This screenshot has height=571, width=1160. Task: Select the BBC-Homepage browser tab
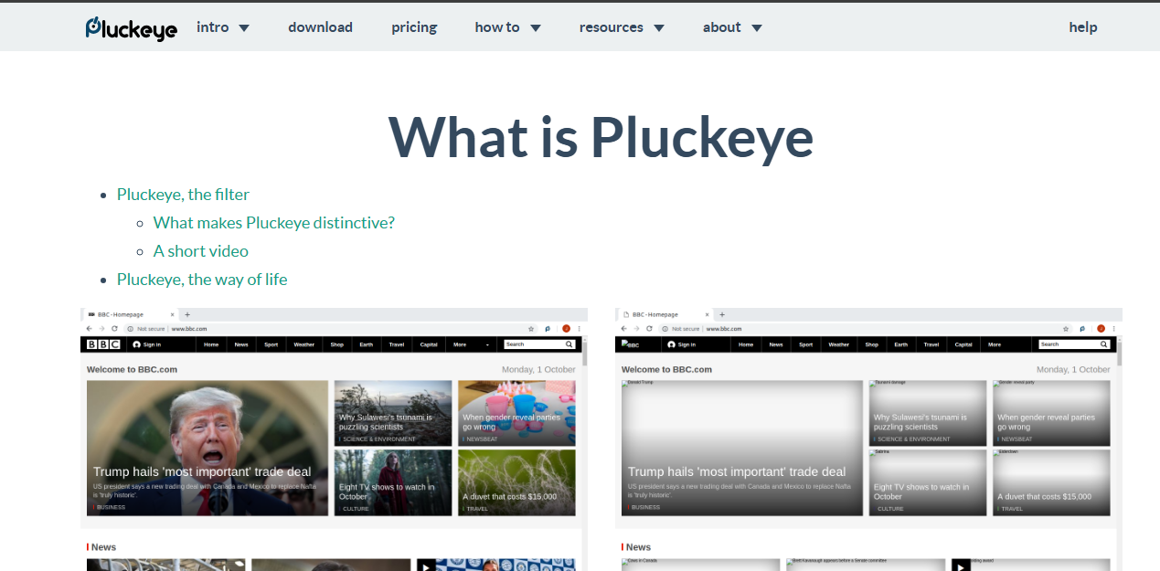(x=123, y=313)
